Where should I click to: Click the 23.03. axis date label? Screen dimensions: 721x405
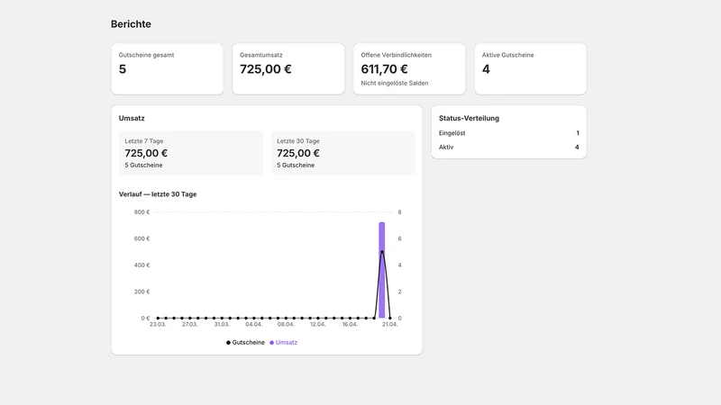158,324
